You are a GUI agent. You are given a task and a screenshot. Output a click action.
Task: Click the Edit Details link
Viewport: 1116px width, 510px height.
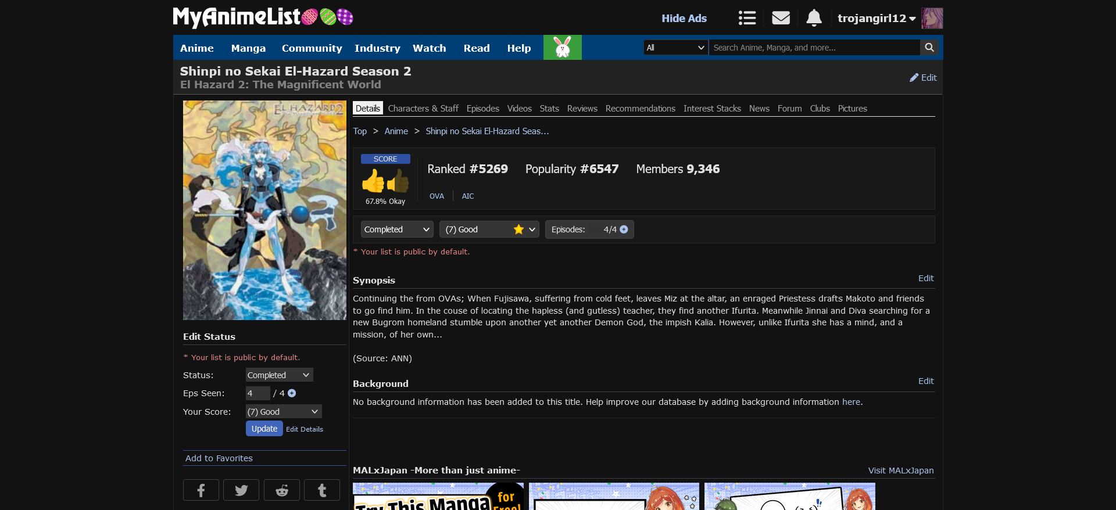[x=305, y=429]
